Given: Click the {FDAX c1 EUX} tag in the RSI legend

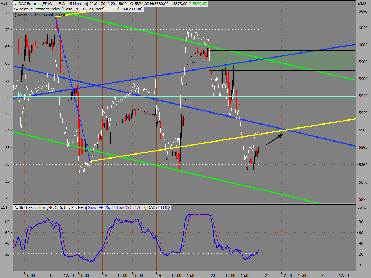Looking at the screenshot, I should (x=130, y=9).
